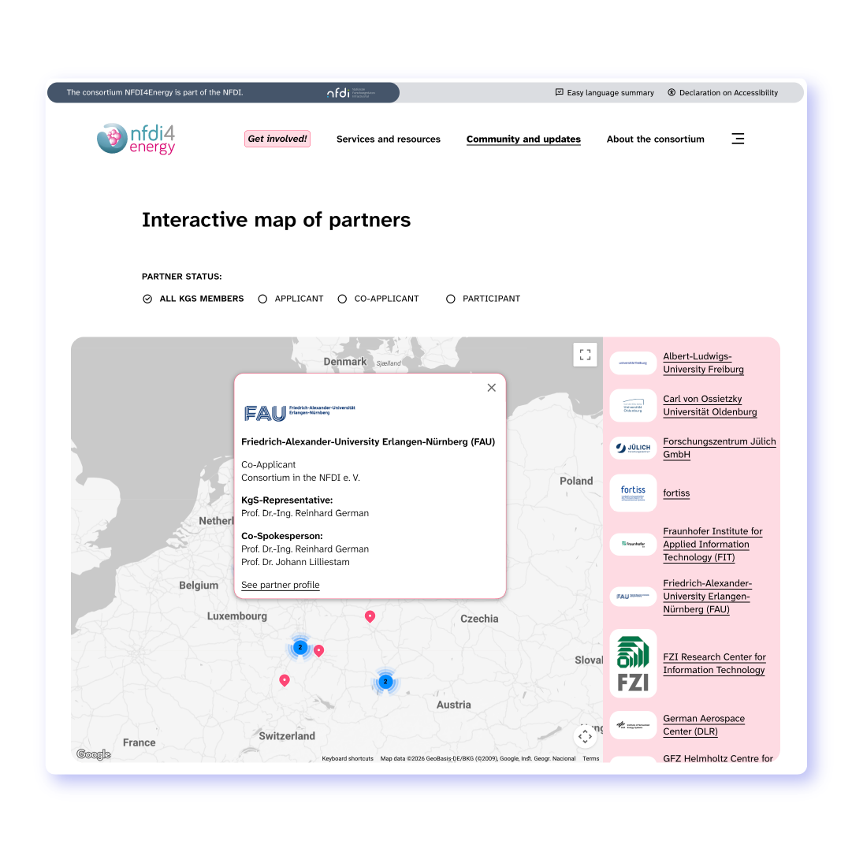Click the fortiss logo icon
This screenshot has height=852, width=852.
click(x=633, y=493)
